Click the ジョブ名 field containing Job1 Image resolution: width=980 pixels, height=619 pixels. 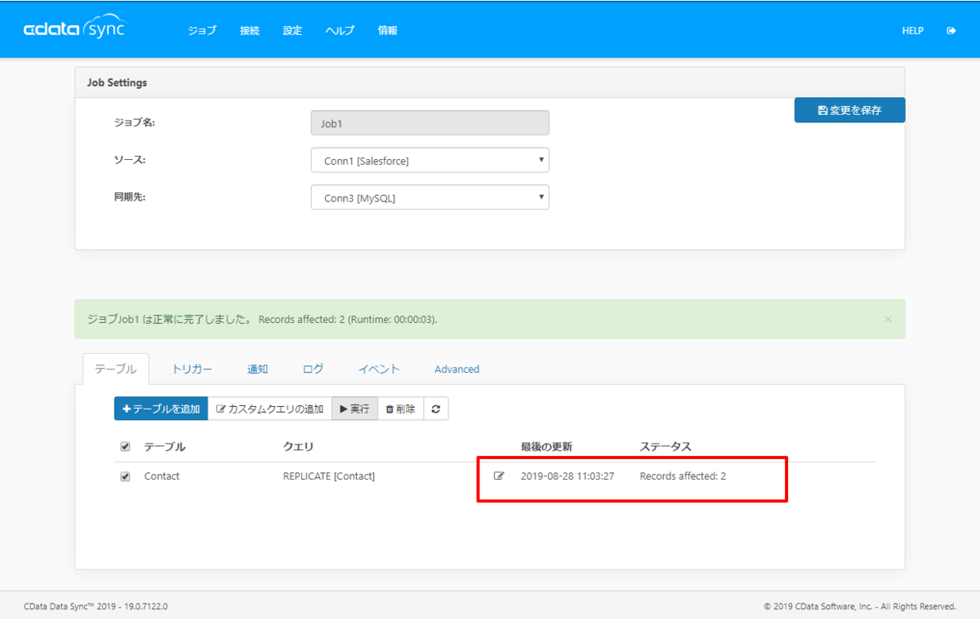pyautogui.click(x=430, y=123)
